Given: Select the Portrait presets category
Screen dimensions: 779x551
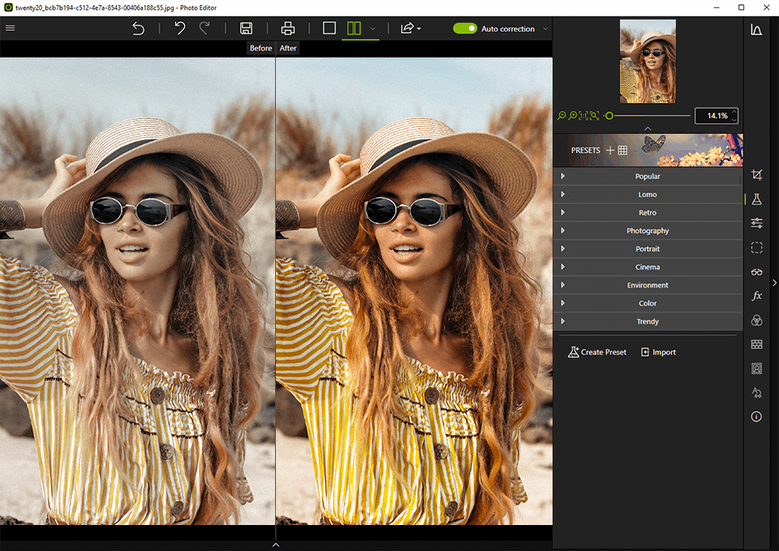Looking at the screenshot, I should tap(648, 249).
